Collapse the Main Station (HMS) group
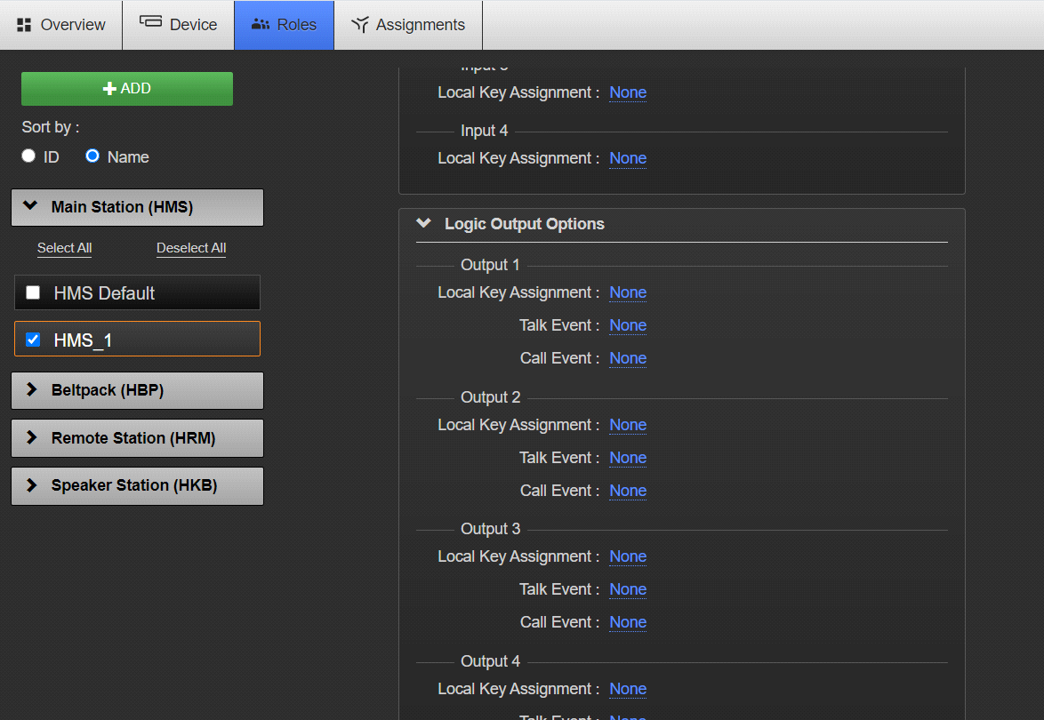 [30, 206]
